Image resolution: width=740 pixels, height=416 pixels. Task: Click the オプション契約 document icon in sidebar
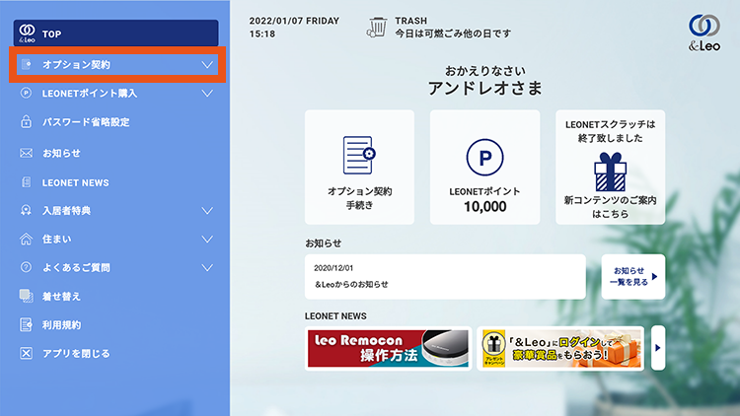pyautogui.click(x=27, y=65)
